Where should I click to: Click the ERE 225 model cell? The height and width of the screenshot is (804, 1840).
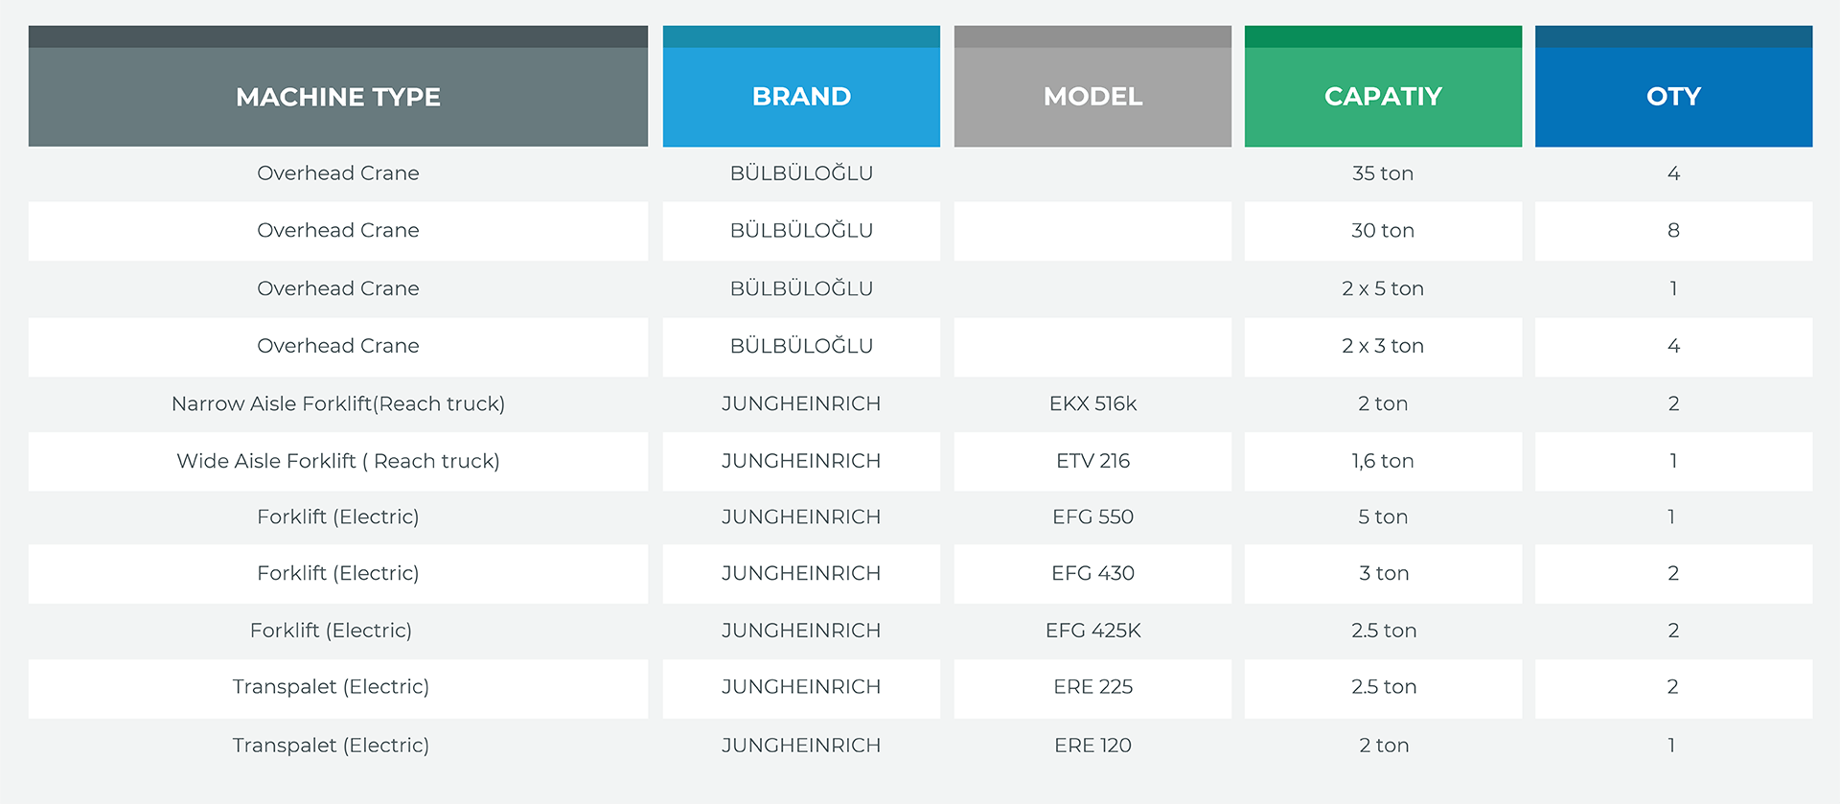coord(1092,687)
